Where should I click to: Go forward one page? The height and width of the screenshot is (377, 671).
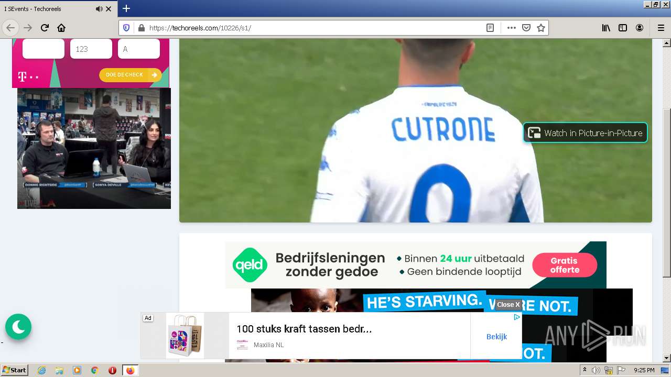(28, 28)
